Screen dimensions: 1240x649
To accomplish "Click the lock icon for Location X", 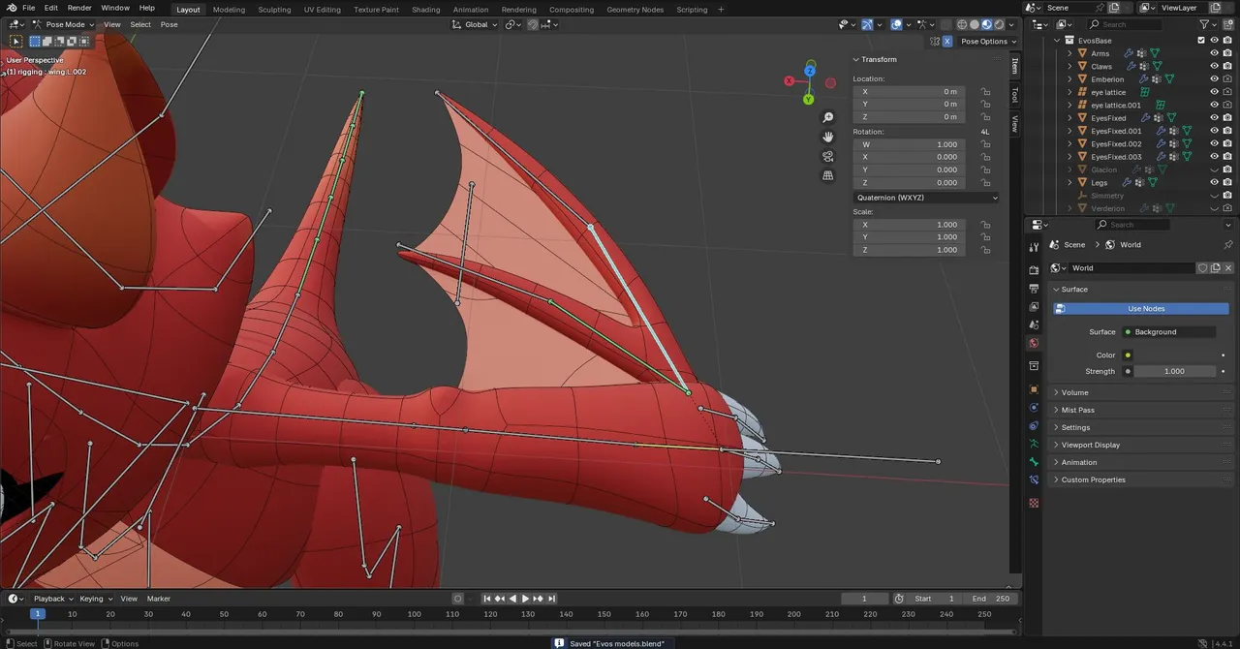I will tap(984, 92).
